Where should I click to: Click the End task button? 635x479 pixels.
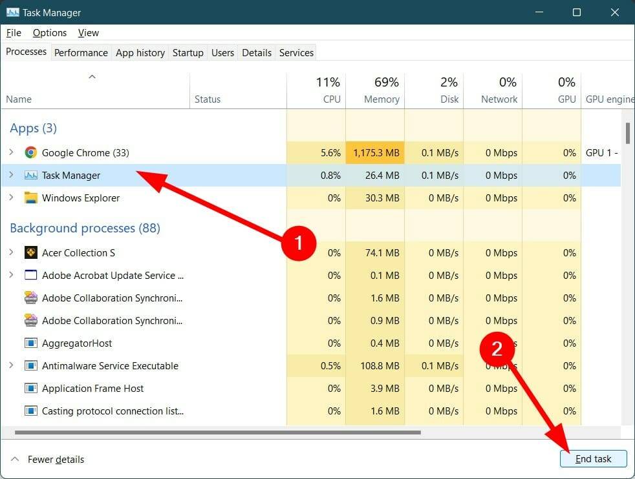pos(593,458)
